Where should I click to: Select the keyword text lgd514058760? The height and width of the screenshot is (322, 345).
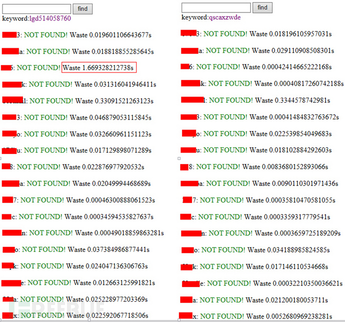pos(50,18)
